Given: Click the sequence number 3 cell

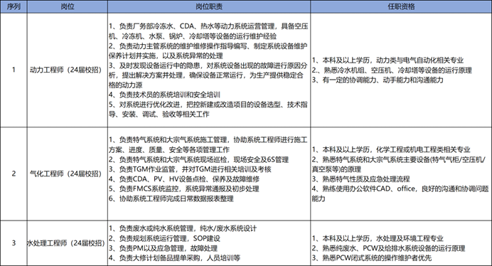Looking at the screenshot, I should pyautogui.click(x=14, y=243).
